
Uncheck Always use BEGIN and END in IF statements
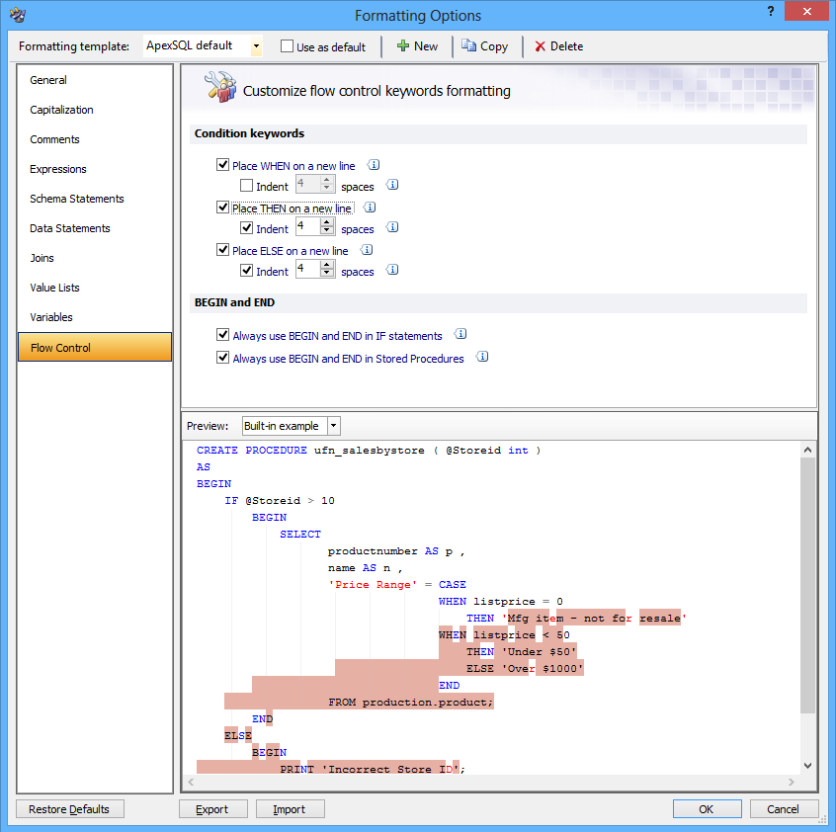[223, 335]
